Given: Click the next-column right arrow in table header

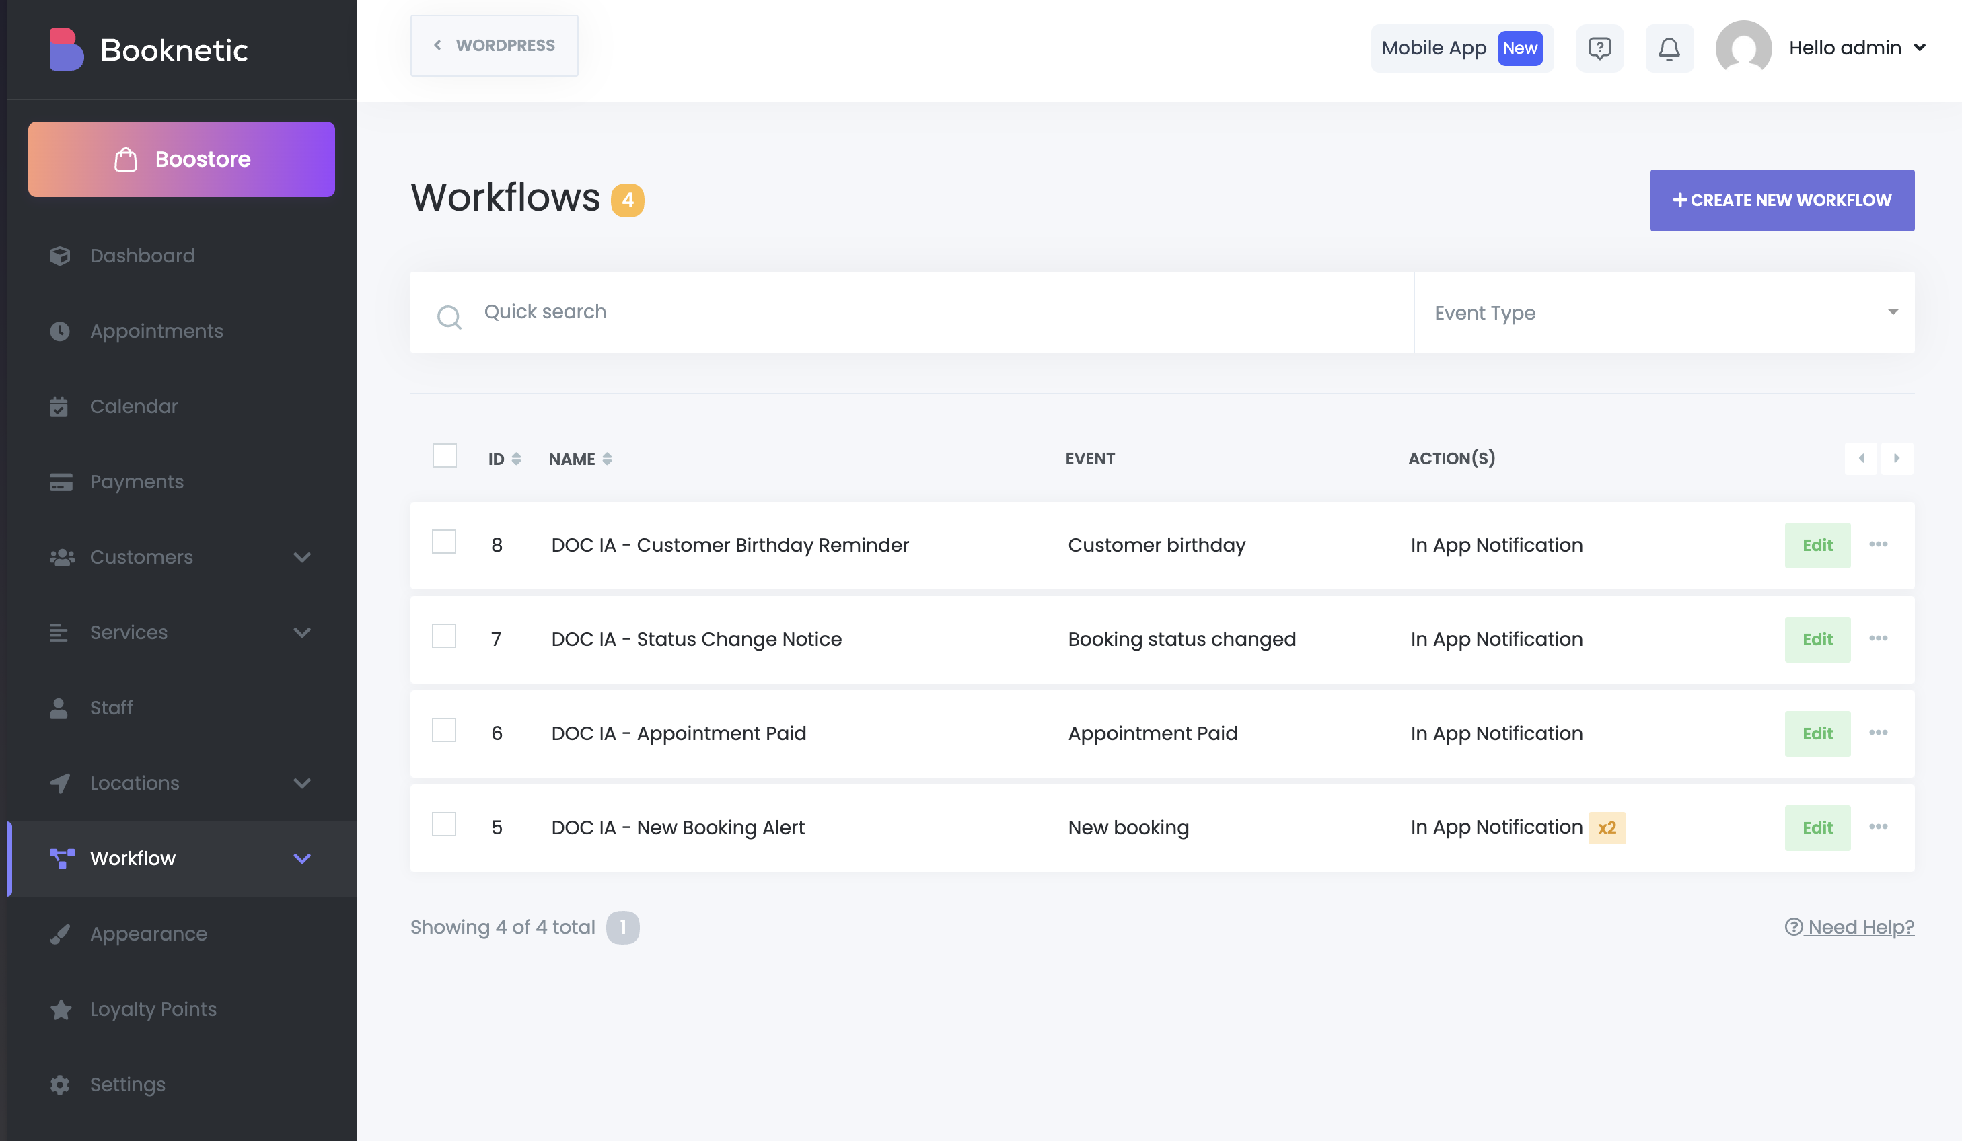Looking at the screenshot, I should (x=1897, y=458).
